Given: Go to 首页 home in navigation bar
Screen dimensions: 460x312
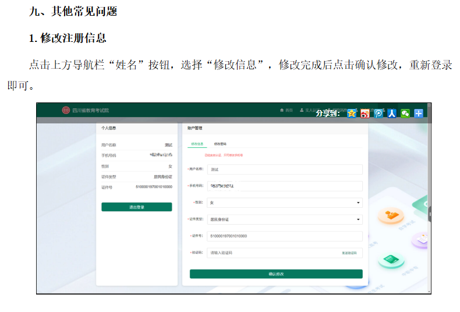Looking at the screenshot, I should (x=286, y=110).
